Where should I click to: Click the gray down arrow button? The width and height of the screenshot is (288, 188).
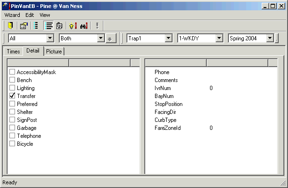pos(111,38)
